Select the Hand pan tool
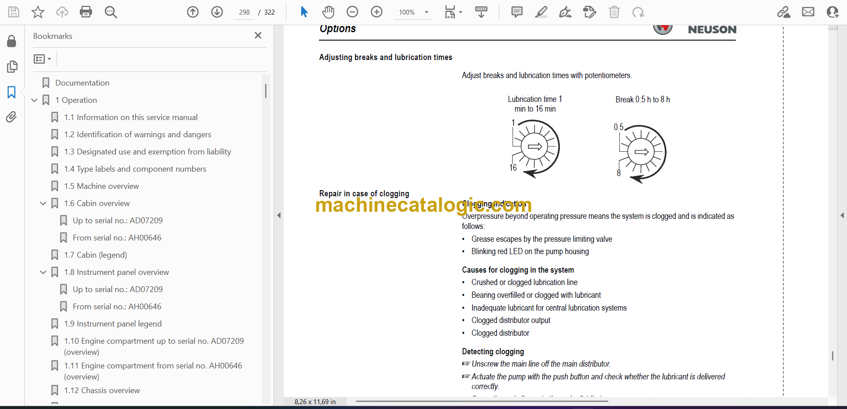Image resolution: width=847 pixels, height=409 pixels. click(328, 12)
